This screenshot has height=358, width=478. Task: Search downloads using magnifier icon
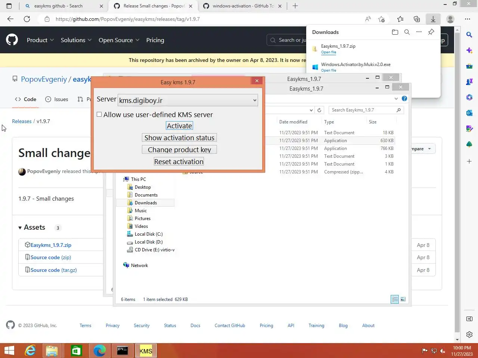[407, 32]
